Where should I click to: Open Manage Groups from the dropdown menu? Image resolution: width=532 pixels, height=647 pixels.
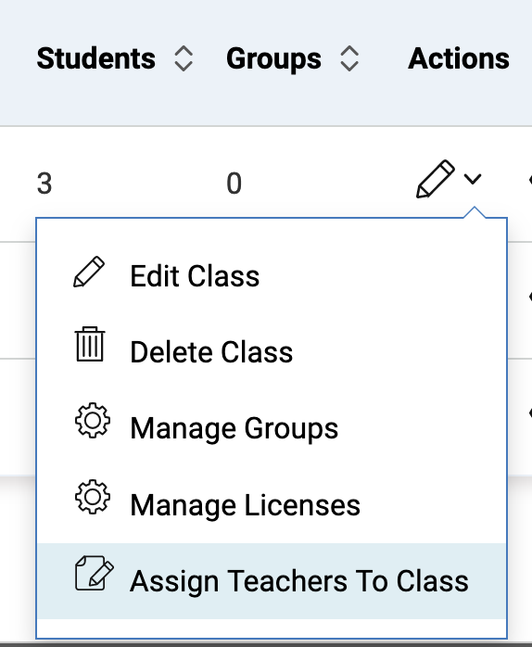click(272, 428)
